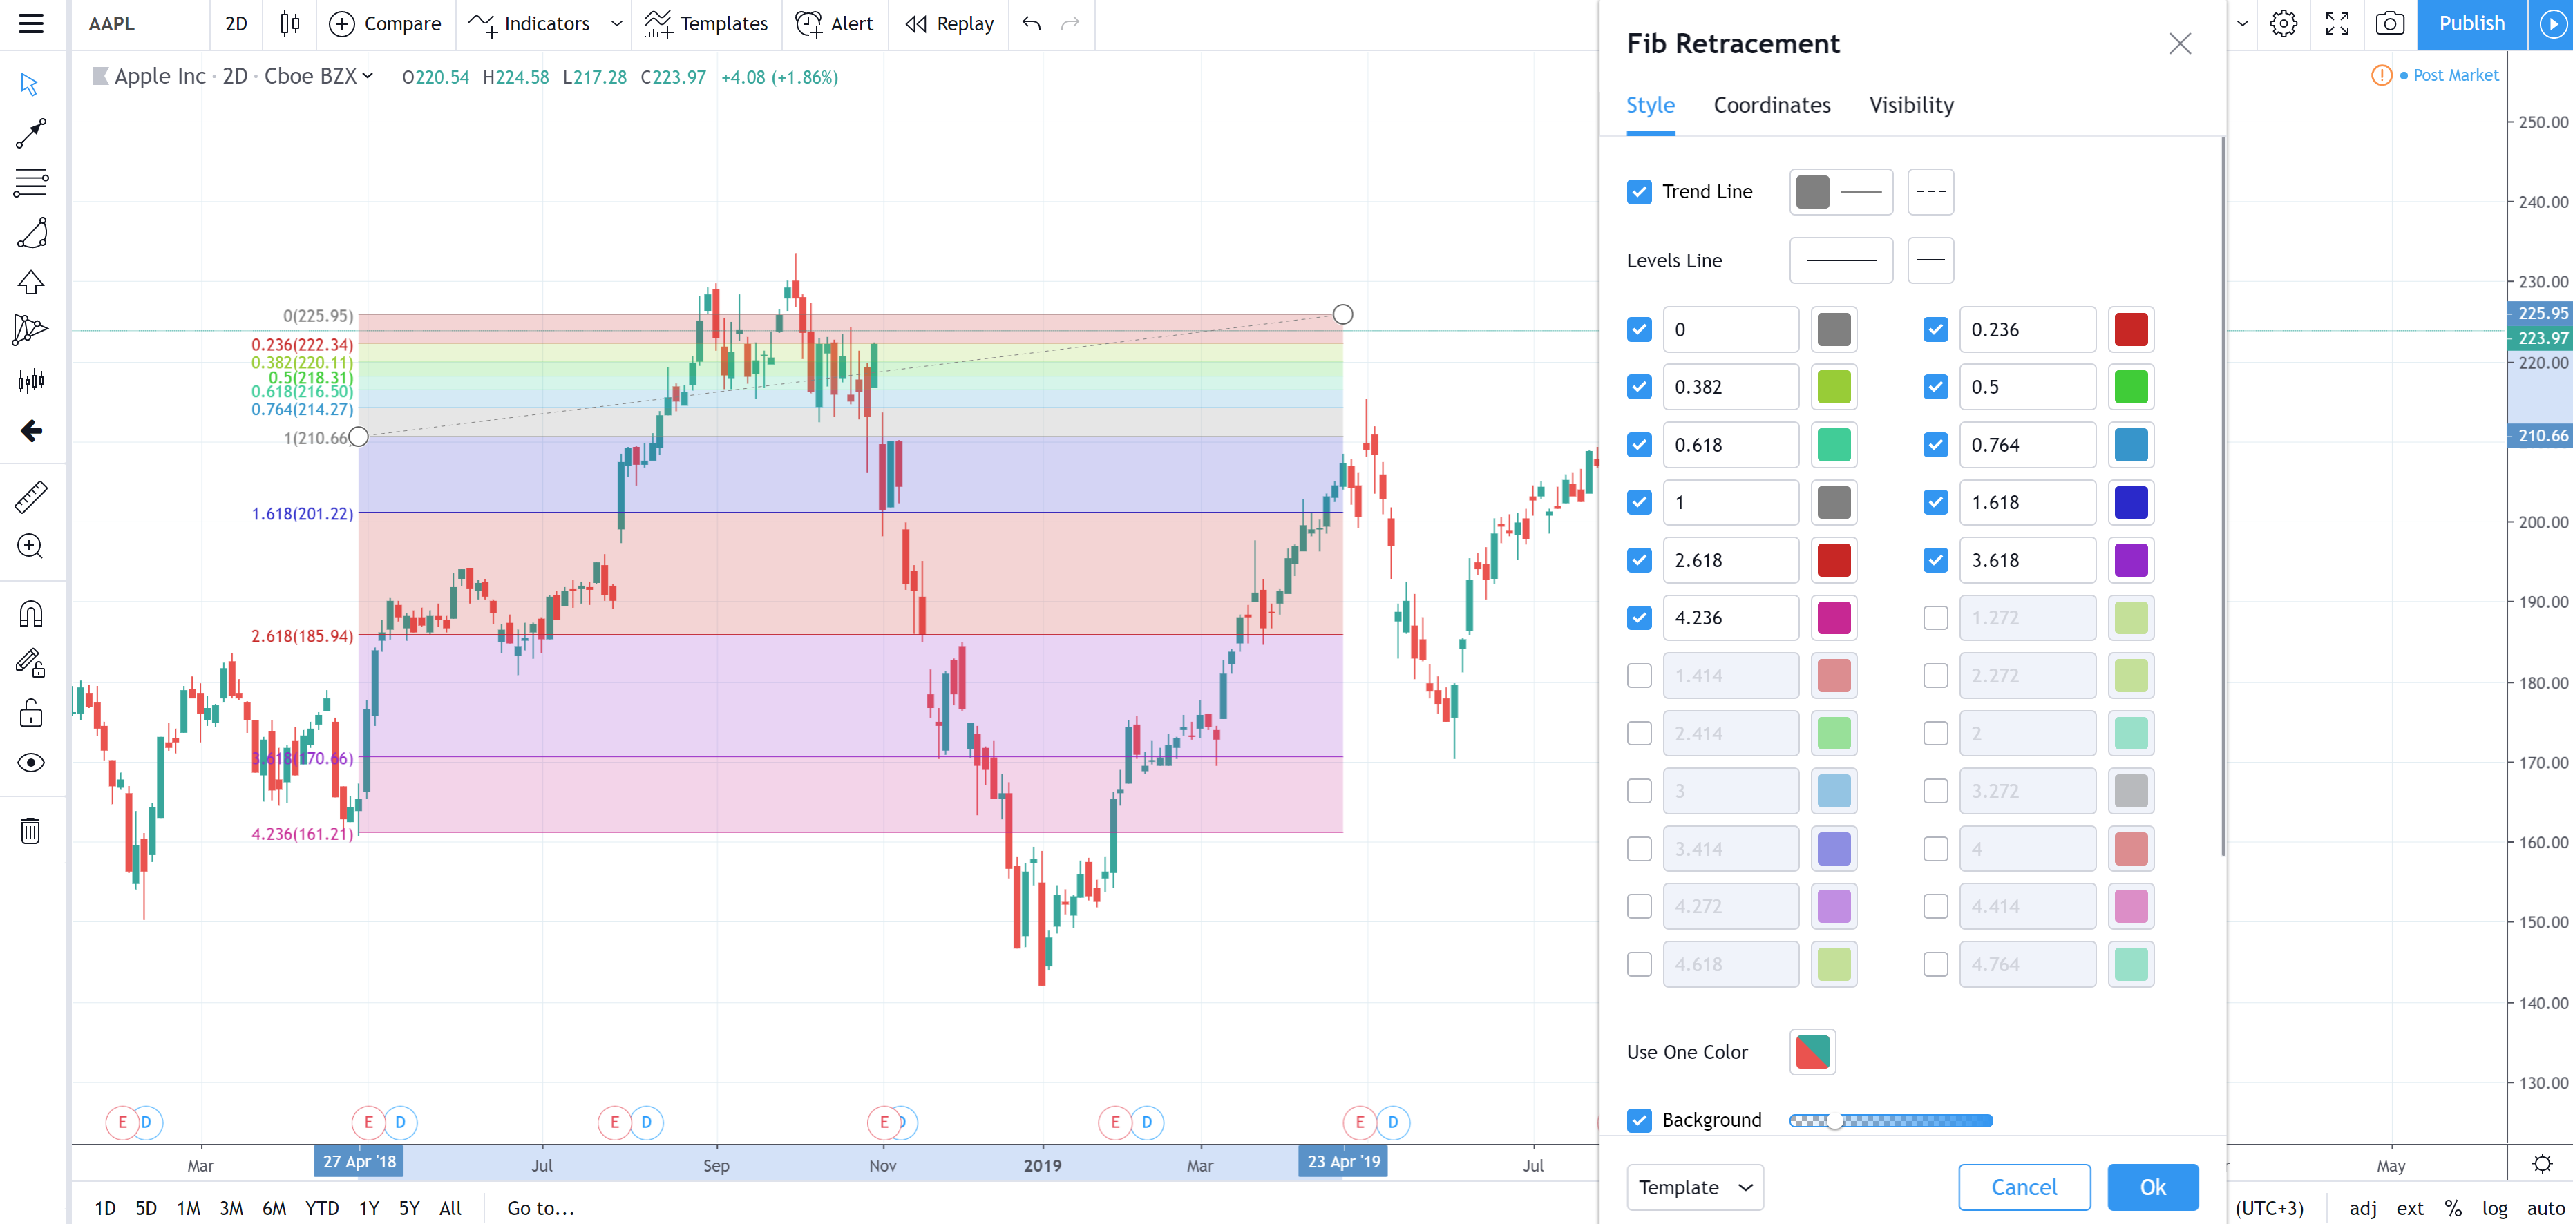Screen dimensions: 2573x1224
Task: Open the measure ruler tool
Action: tap(31, 496)
